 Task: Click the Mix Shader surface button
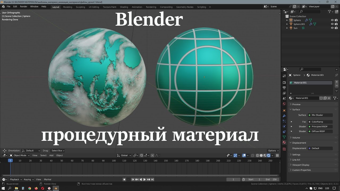point(320,115)
